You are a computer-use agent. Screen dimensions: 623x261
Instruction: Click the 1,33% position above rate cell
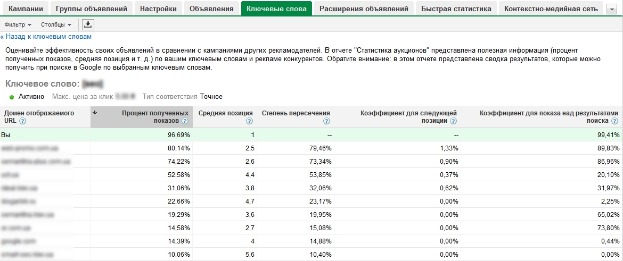(x=449, y=148)
